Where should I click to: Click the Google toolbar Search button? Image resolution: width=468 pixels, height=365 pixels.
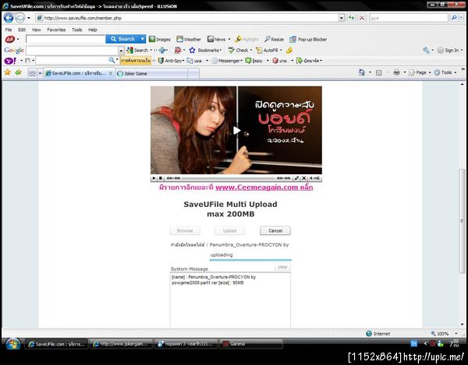(x=137, y=50)
